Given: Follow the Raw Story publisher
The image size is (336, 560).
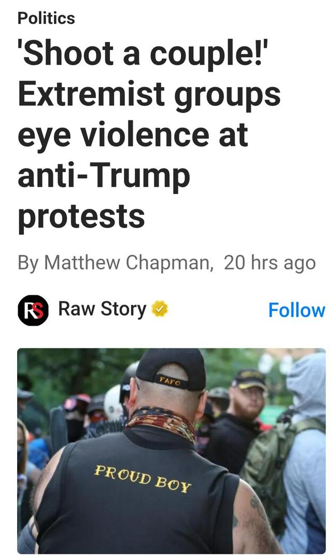Looking at the screenshot, I should 297,310.
